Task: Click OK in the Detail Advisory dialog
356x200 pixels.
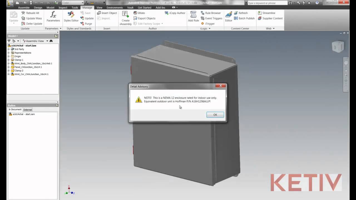Action: coord(215,115)
